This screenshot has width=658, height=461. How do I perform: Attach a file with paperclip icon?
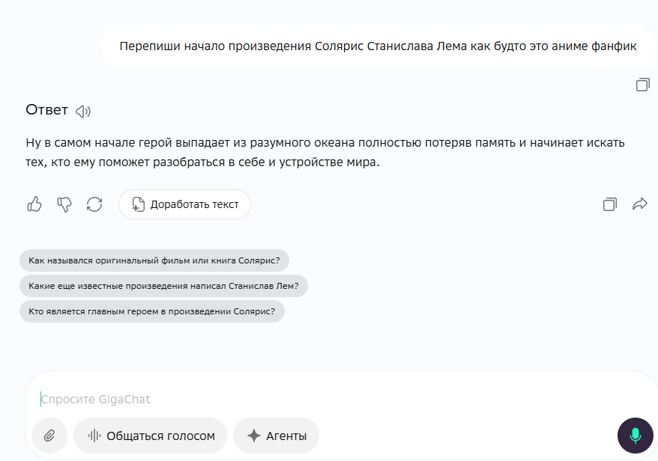tap(49, 436)
